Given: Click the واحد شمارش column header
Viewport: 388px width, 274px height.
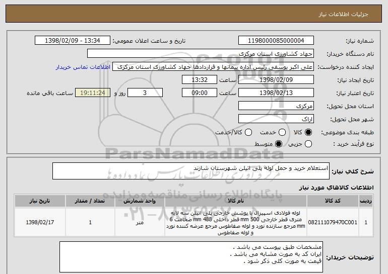Looking at the screenshot, I should tap(140, 201).
